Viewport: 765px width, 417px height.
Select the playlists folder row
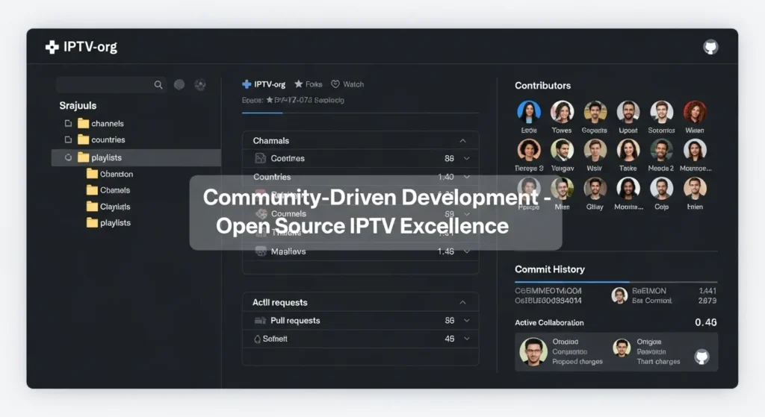pos(136,157)
